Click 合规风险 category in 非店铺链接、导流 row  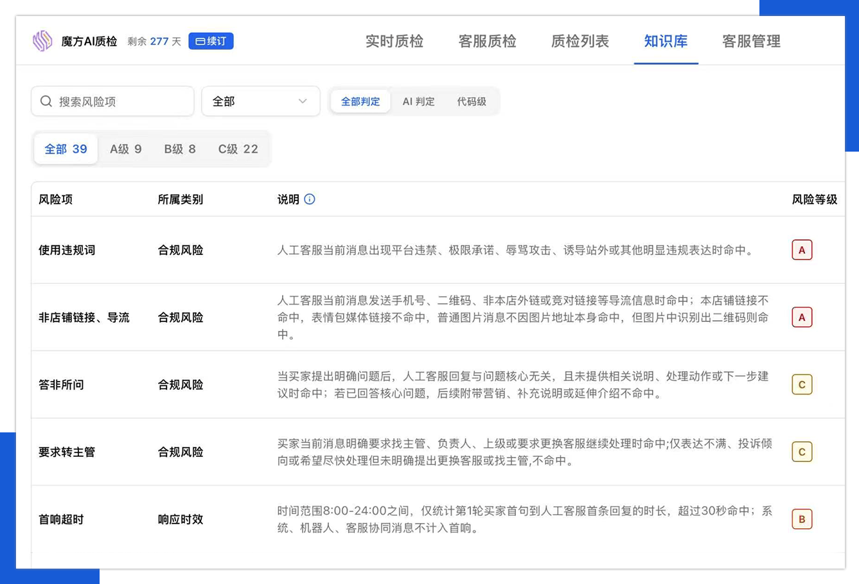(181, 317)
